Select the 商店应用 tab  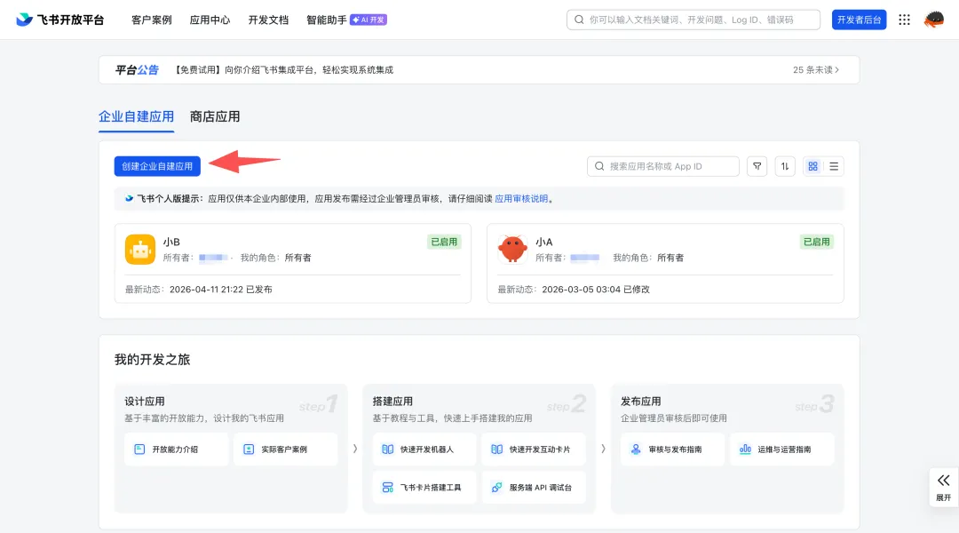tap(215, 116)
